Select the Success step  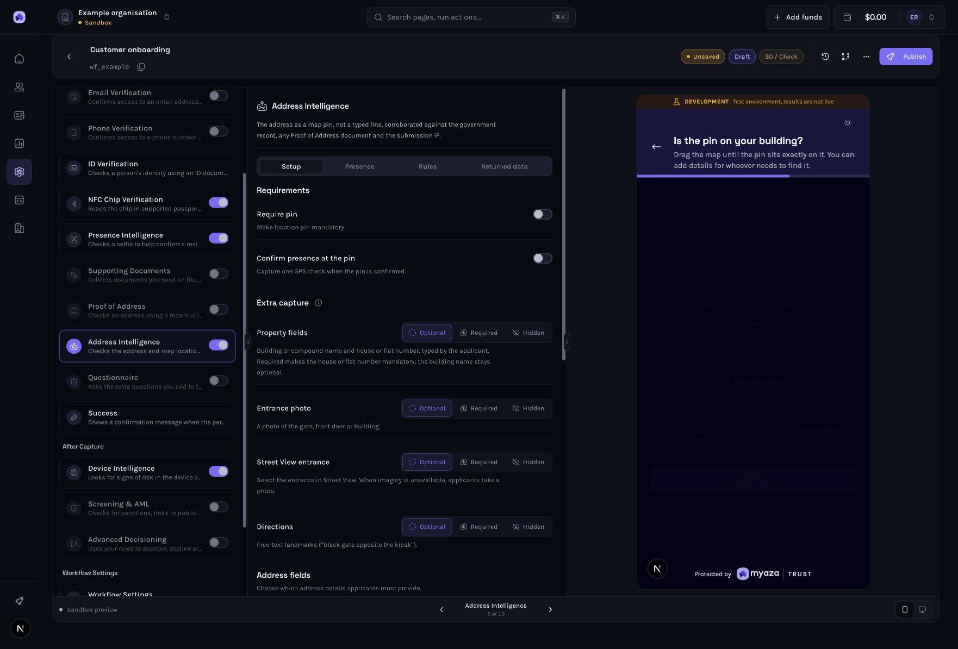click(147, 417)
